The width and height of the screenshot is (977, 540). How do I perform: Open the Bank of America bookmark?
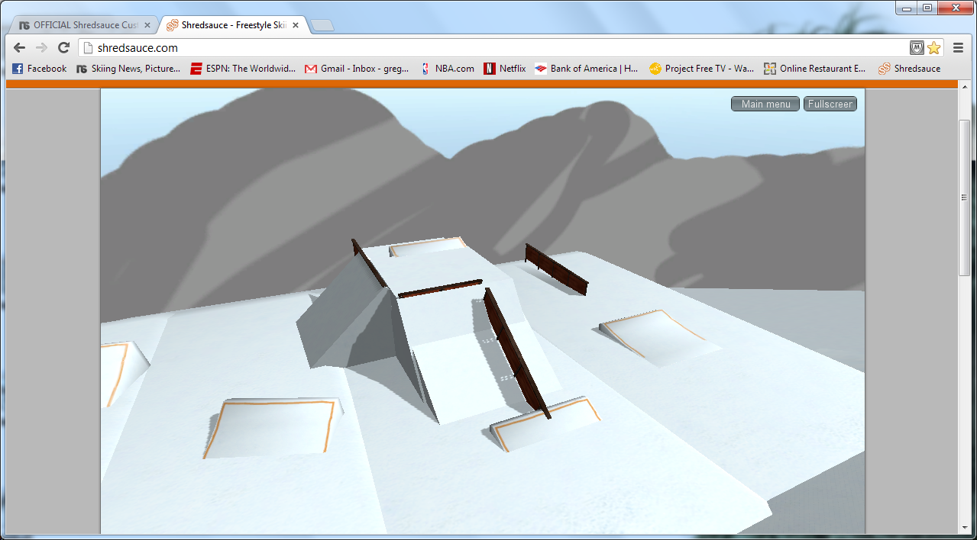[x=587, y=69]
